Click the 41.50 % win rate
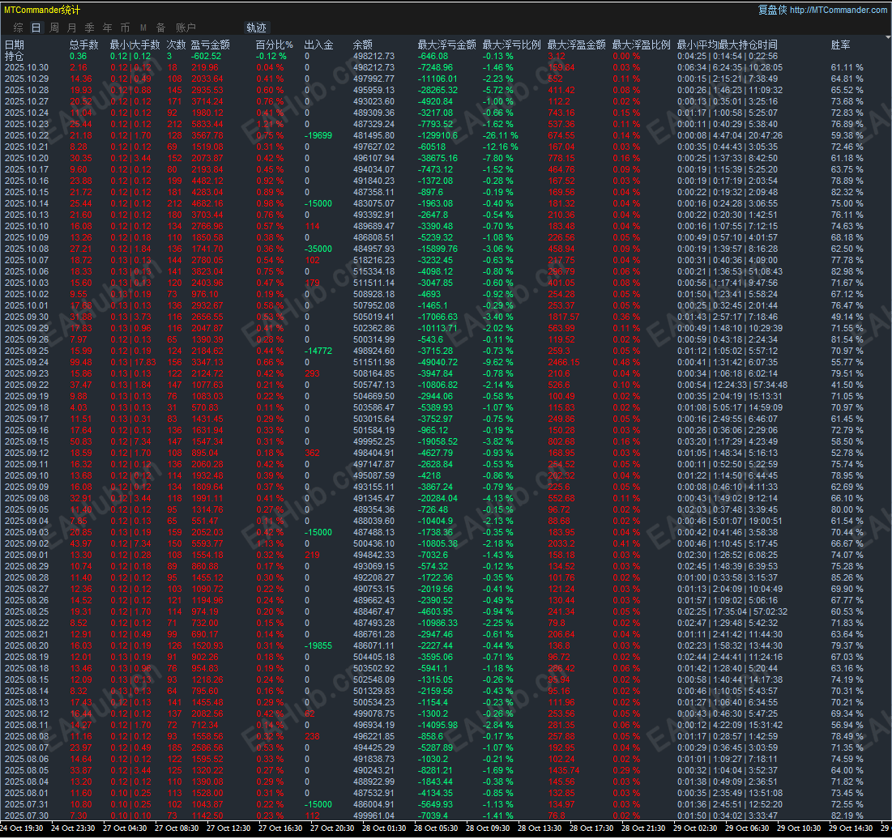 pyautogui.click(x=847, y=385)
